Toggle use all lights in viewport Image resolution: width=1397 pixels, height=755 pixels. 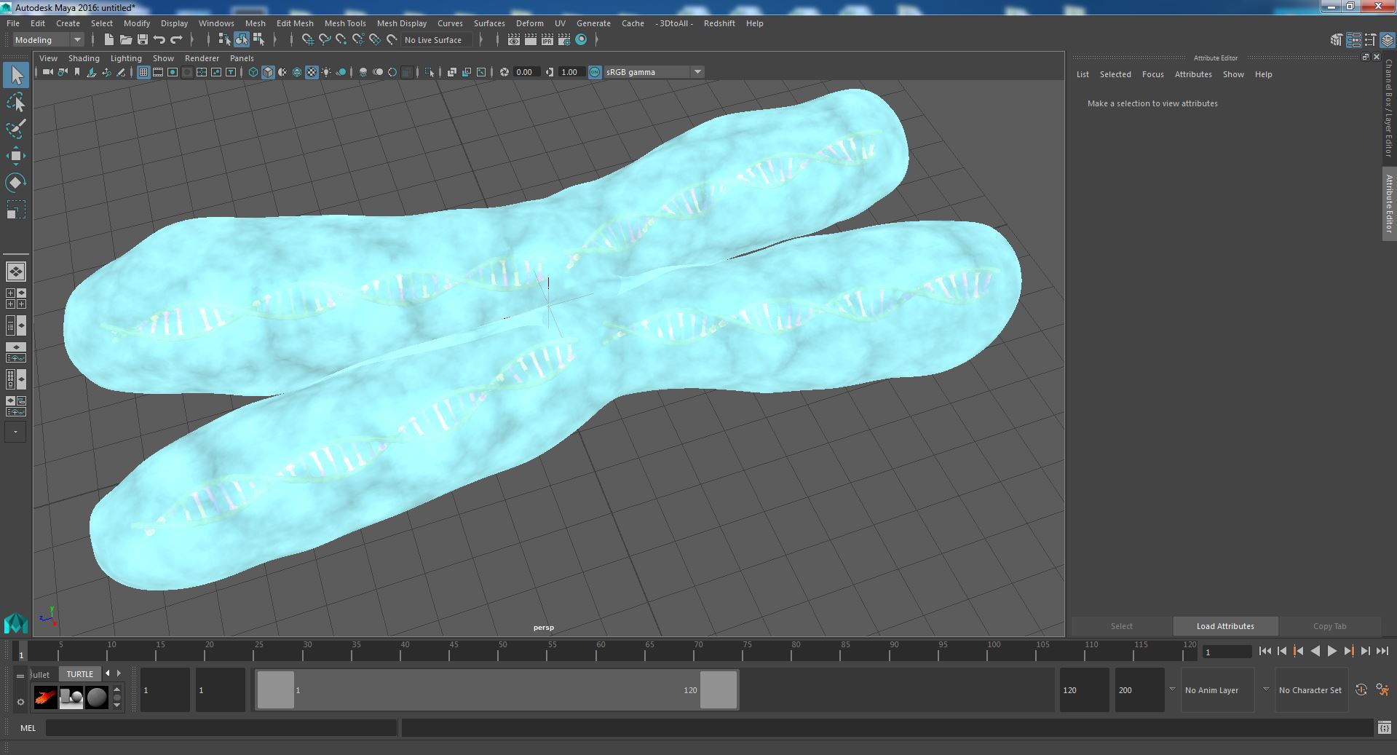pyautogui.click(x=326, y=72)
